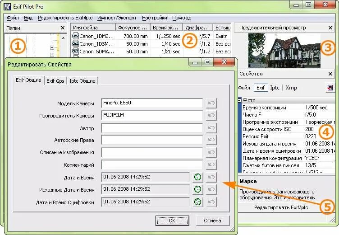Viewport: 339px width, 235px height.
Task: Click CR2 icon of Canon_1DM2 file
Action: tap(75, 36)
